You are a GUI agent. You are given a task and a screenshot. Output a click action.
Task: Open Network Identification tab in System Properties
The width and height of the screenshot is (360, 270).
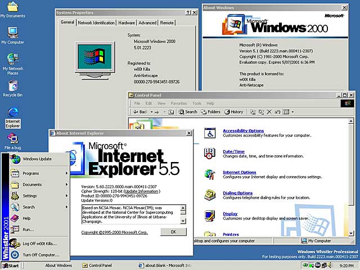tap(96, 22)
